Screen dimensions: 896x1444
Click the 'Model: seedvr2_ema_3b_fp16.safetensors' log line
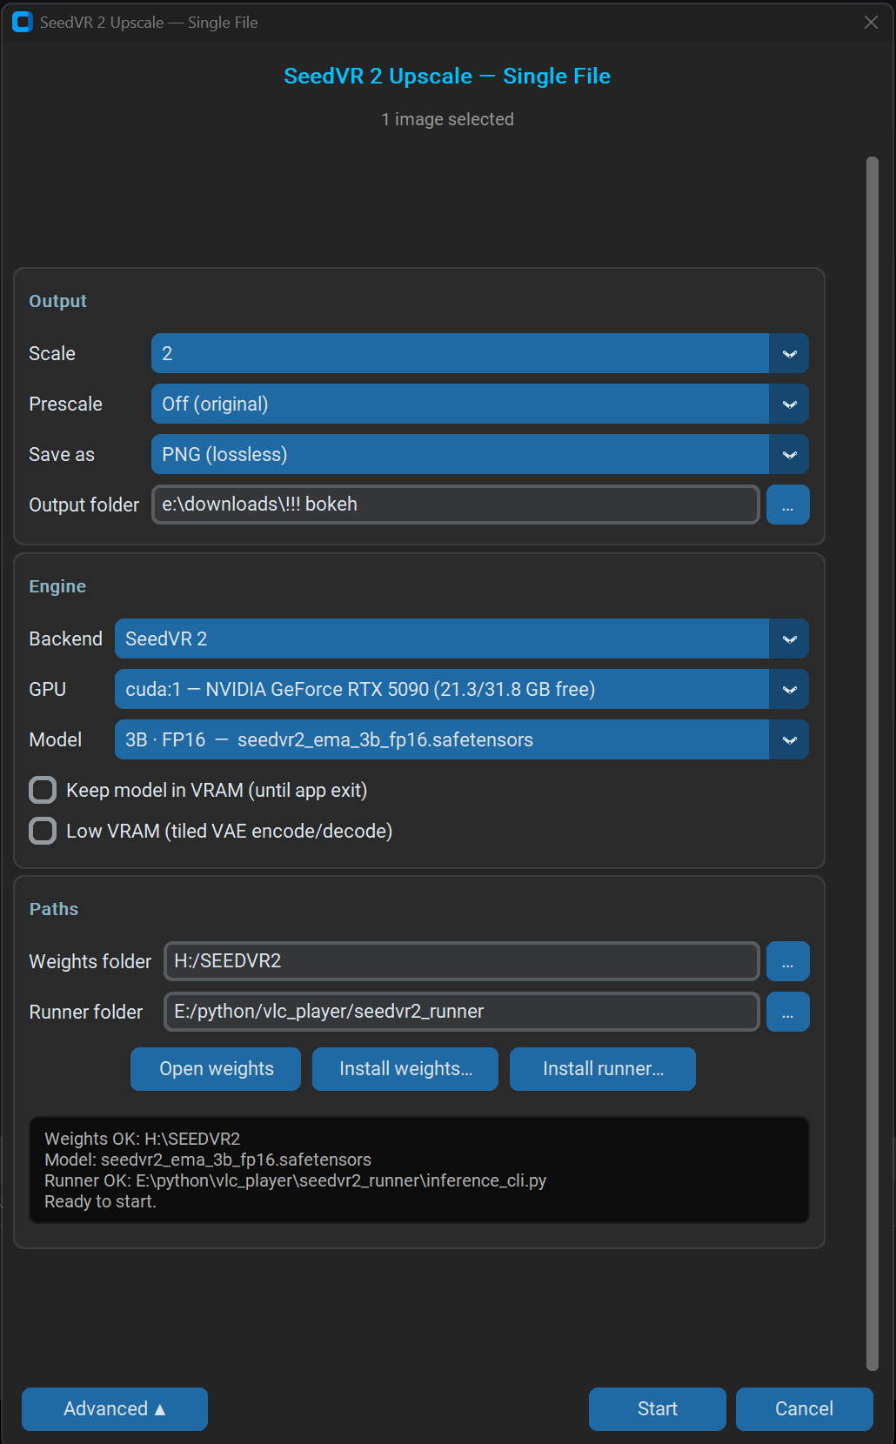208,1160
